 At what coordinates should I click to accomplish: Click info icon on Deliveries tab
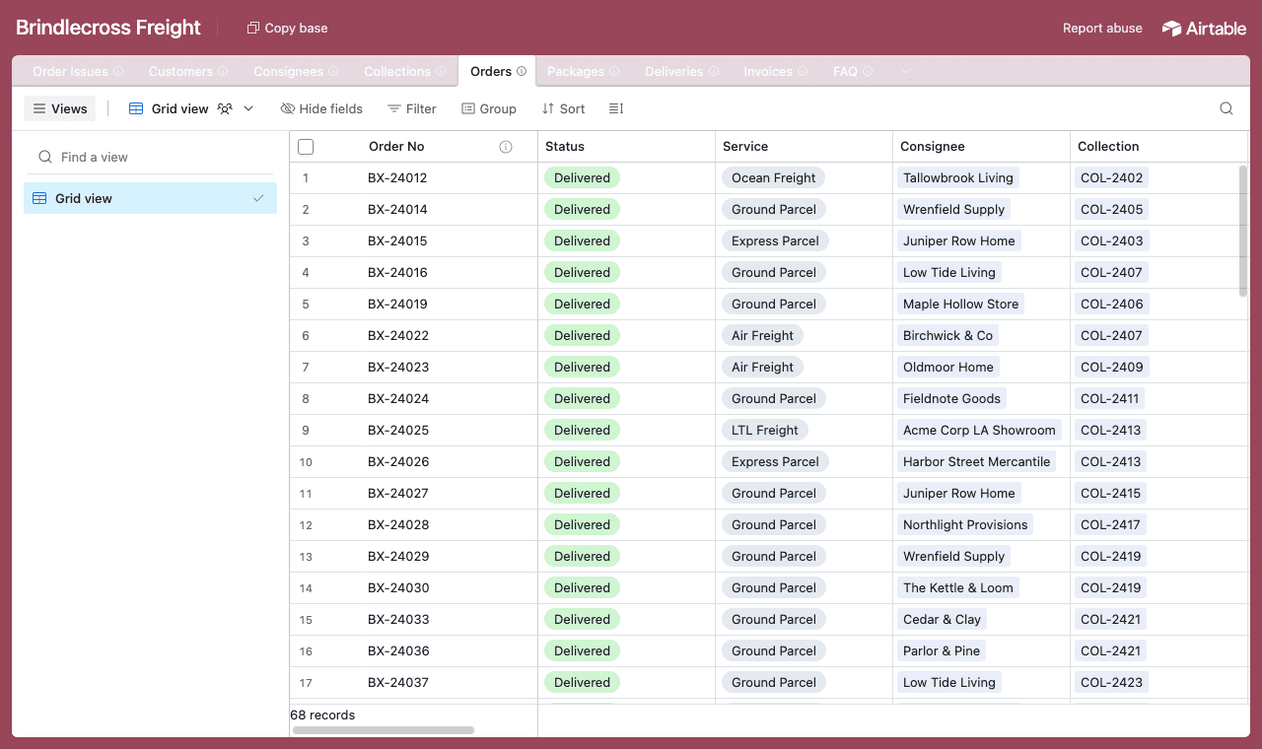coord(714,71)
